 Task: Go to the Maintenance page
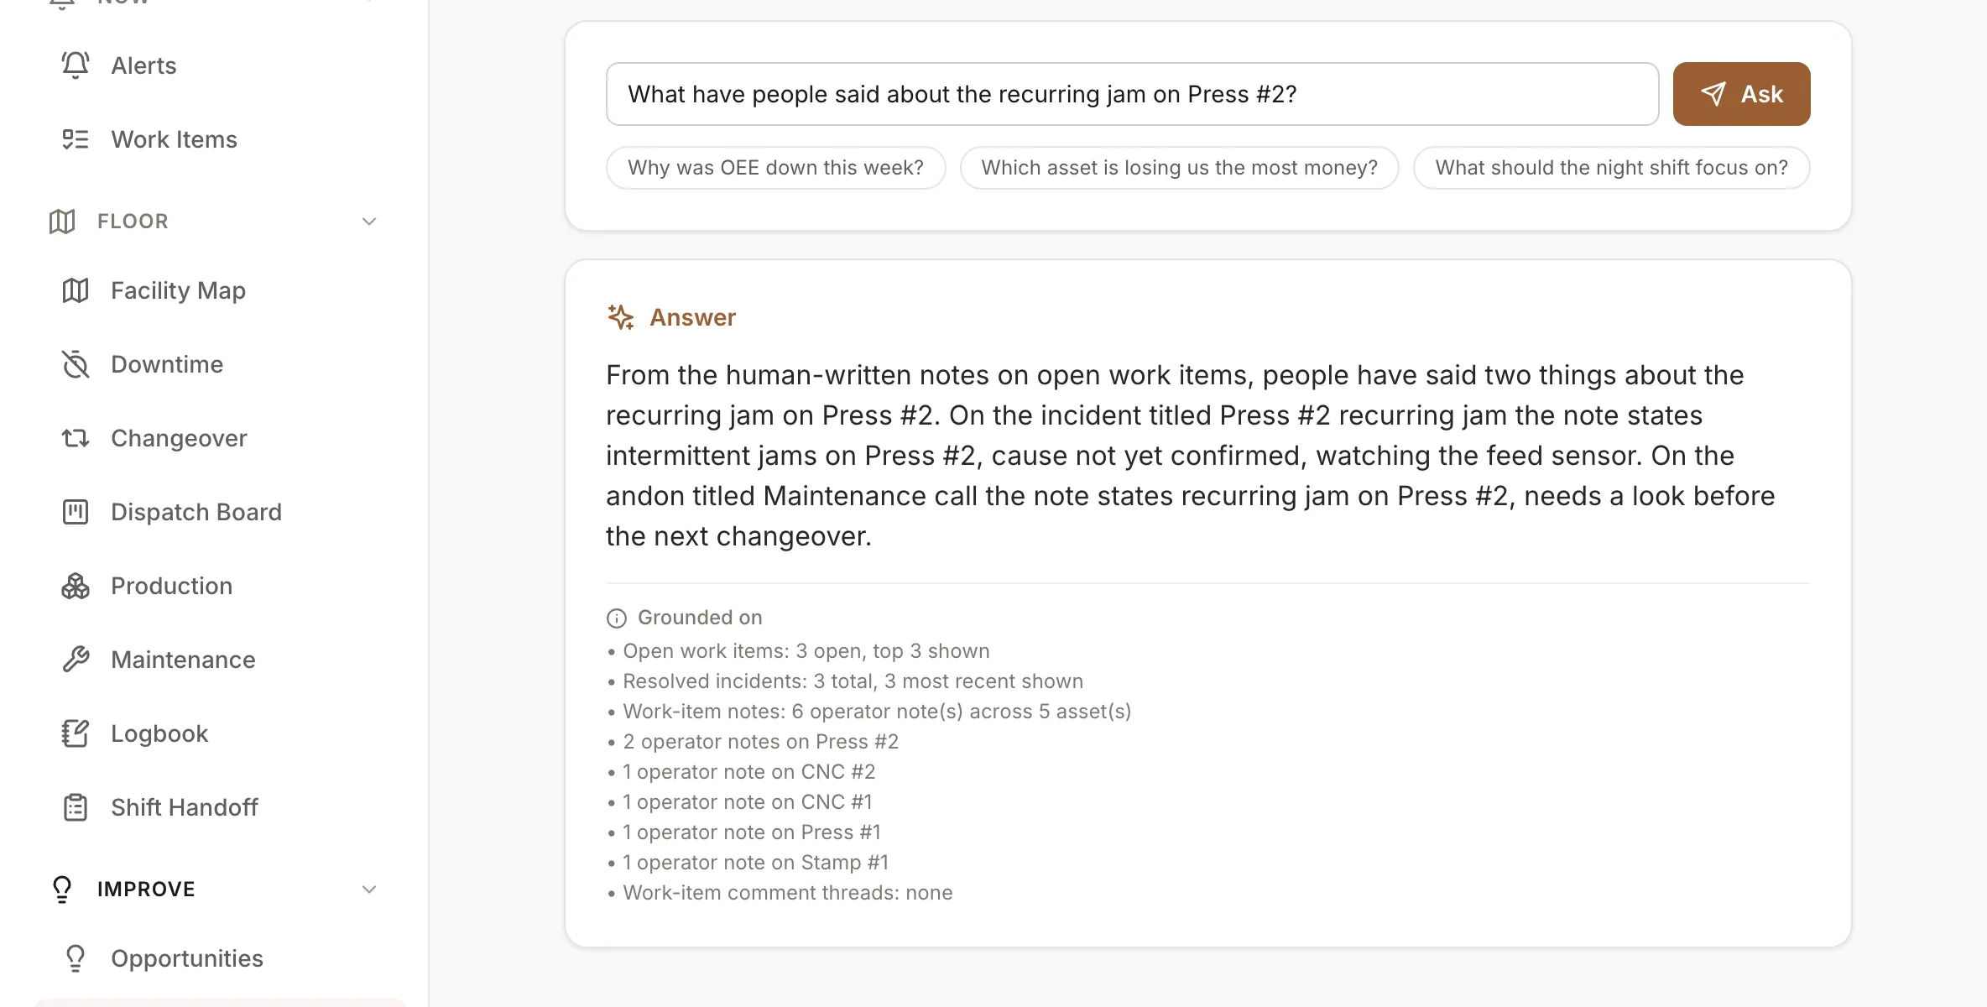tap(220, 660)
